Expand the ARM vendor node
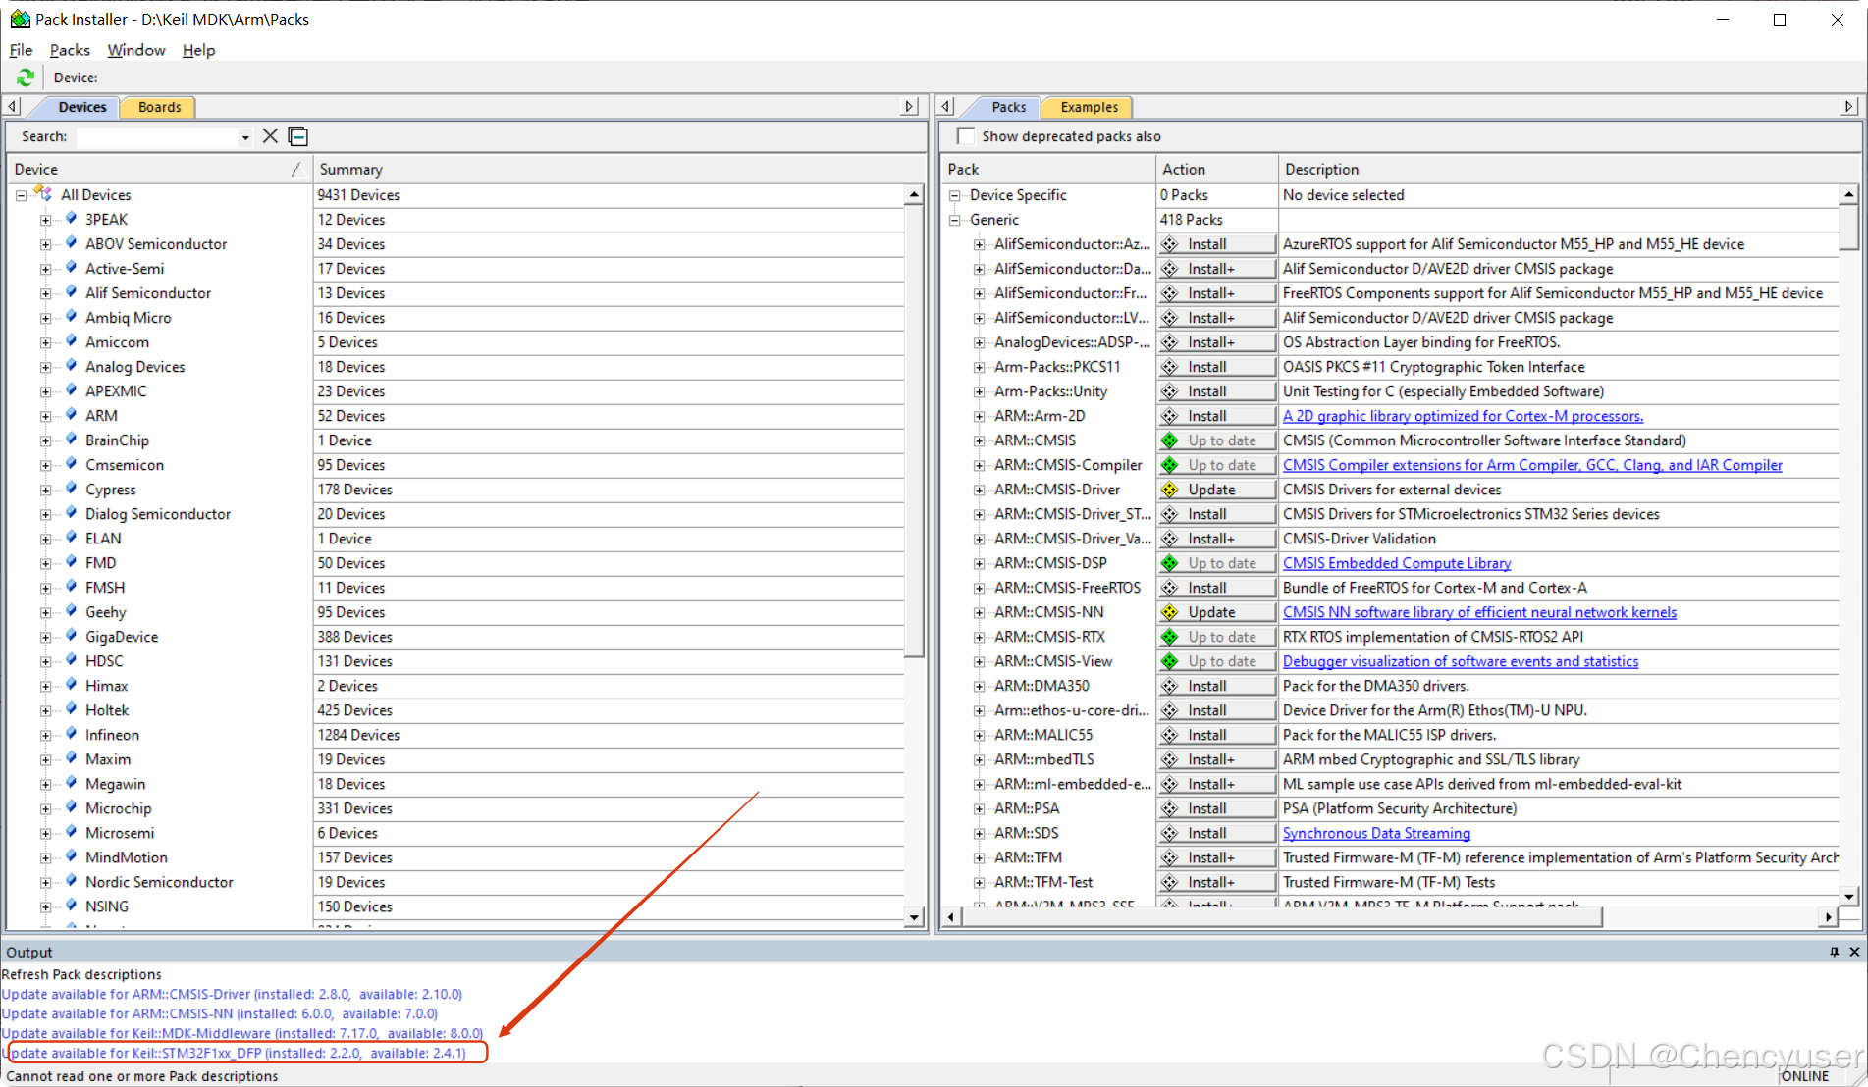The height and width of the screenshot is (1087, 1868). point(45,416)
